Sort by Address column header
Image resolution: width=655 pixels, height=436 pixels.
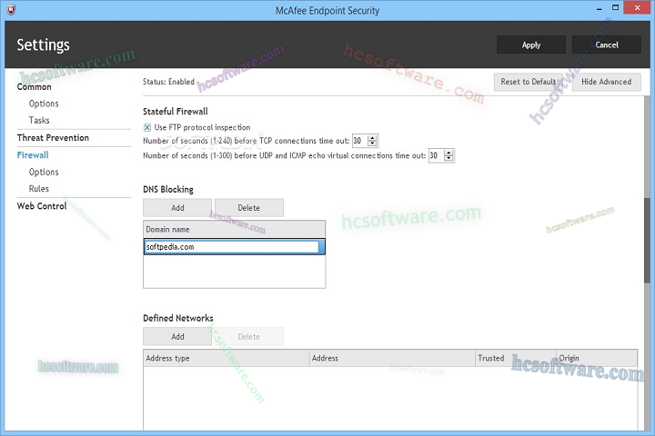(x=392, y=359)
